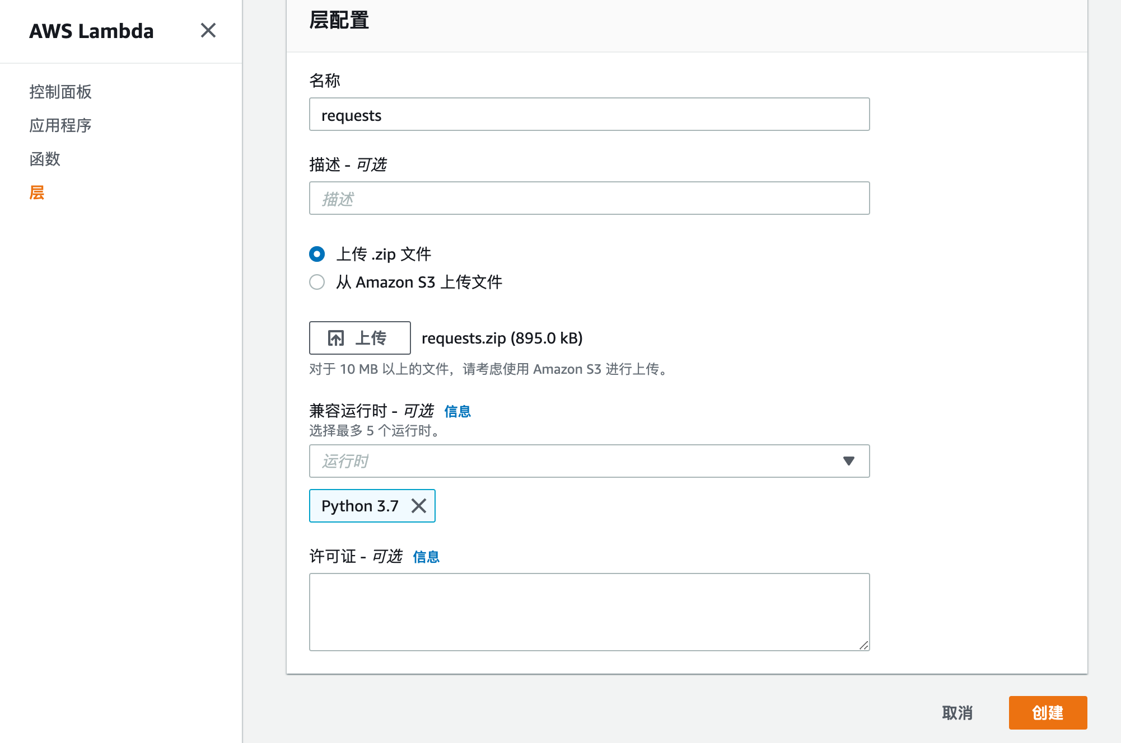Select the 上传 .zip 文件 radio option
The height and width of the screenshot is (743, 1121).
(x=317, y=254)
